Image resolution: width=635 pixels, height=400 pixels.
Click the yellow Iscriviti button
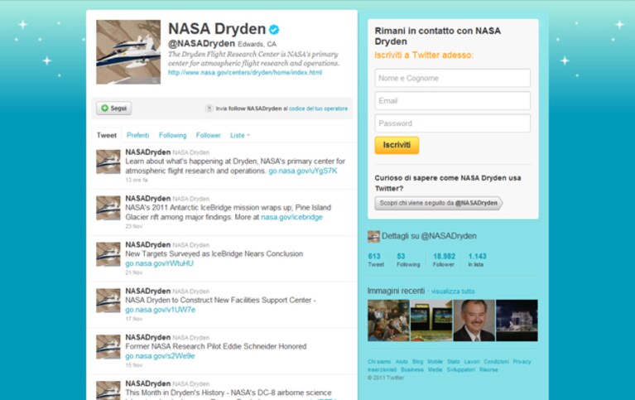pyautogui.click(x=397, y=145)
